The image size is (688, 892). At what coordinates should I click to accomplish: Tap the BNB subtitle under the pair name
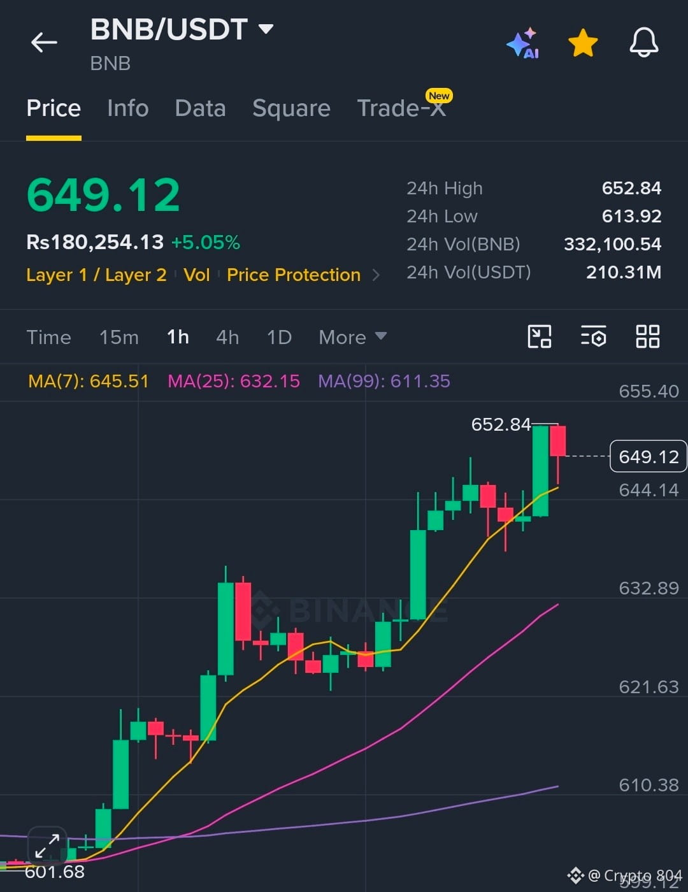tap(110, 64)
